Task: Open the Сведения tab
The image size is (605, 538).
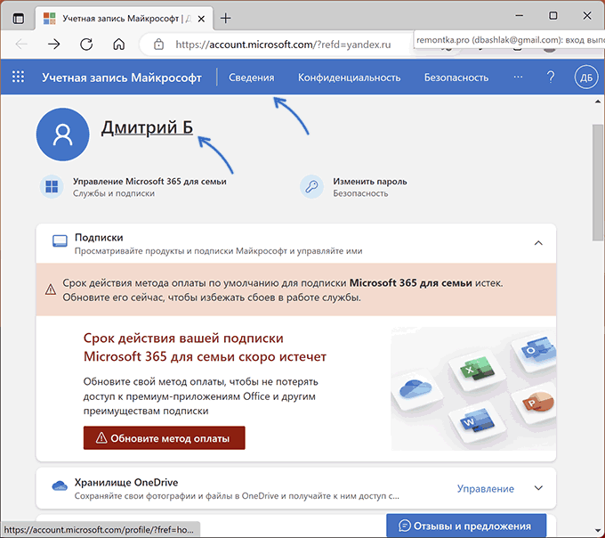Action: pos(252,77)
